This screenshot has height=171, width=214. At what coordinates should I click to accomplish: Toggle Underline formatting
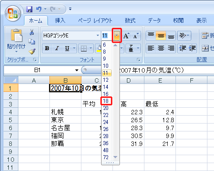(67, 48)
